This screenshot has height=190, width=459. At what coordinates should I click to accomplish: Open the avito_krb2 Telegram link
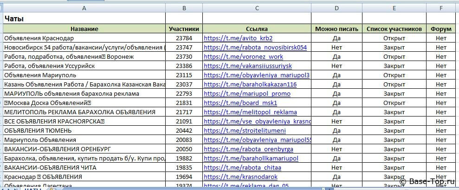[x=238, y=38]
